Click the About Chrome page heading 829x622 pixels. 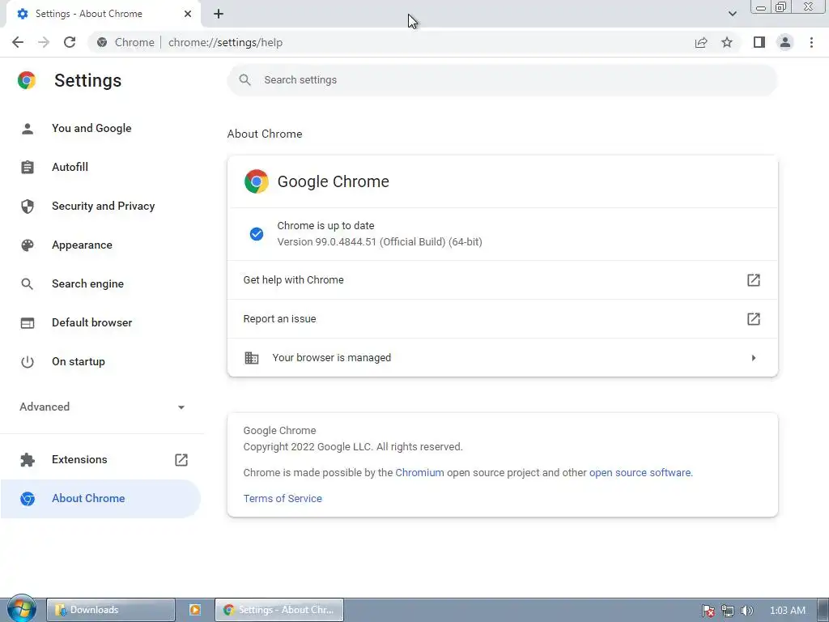(265, 134)
